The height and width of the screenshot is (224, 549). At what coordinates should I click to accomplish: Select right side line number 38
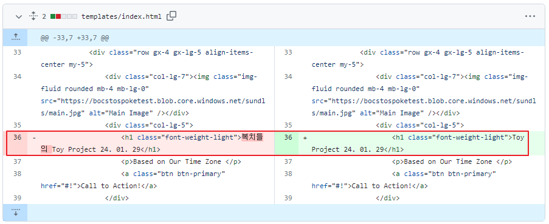[x=288, y=174]
